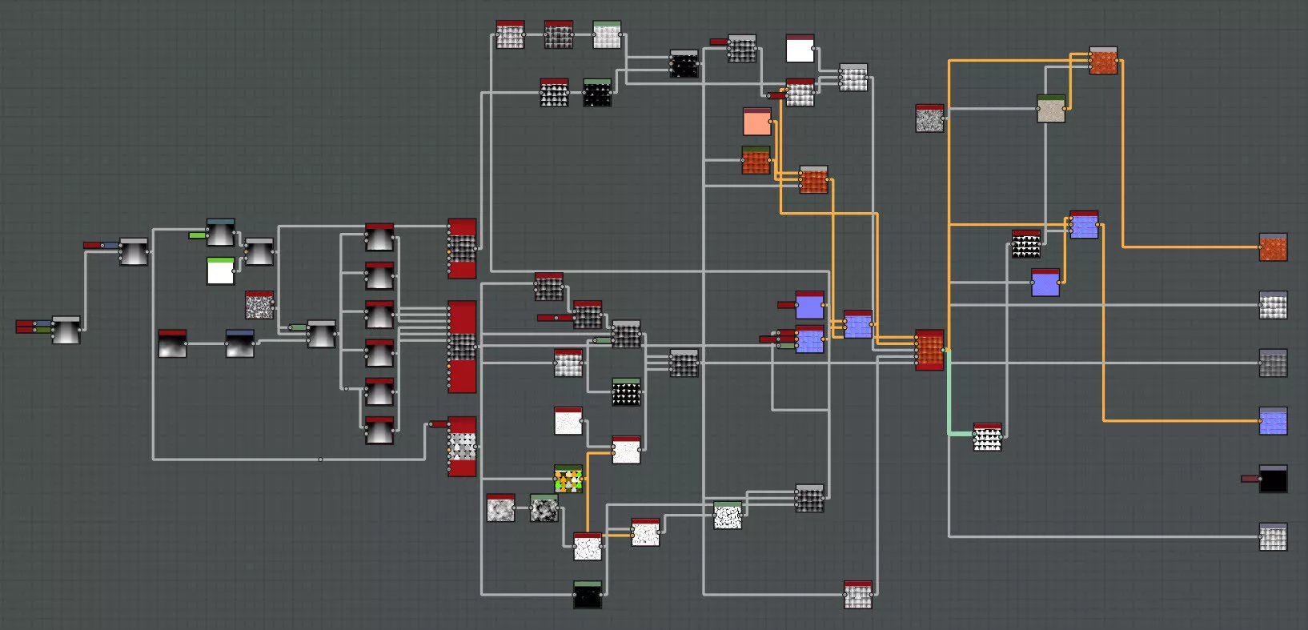This screenshot has width=1308, height=630.
Task: Select the black node with green header at bottom
Action: (588, 595)
